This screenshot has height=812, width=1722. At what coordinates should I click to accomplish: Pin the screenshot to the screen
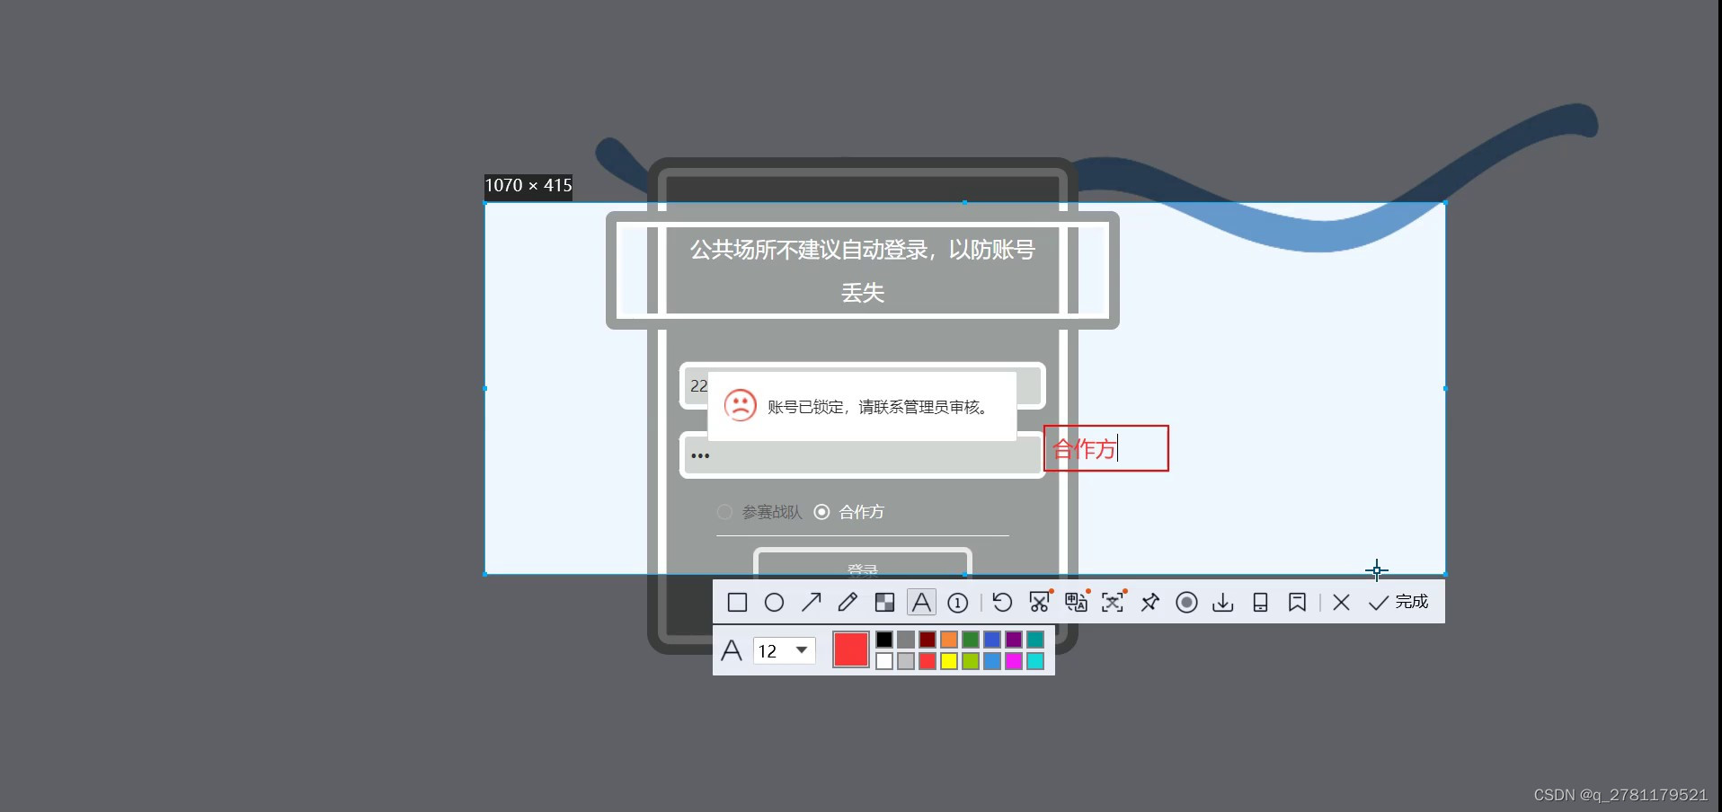(x=1149, y=603)
